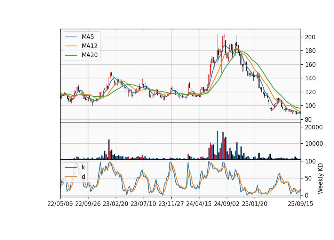Click the 22/09/26 date tick label
The image size is (334, 240).
[x=88, y=204]
